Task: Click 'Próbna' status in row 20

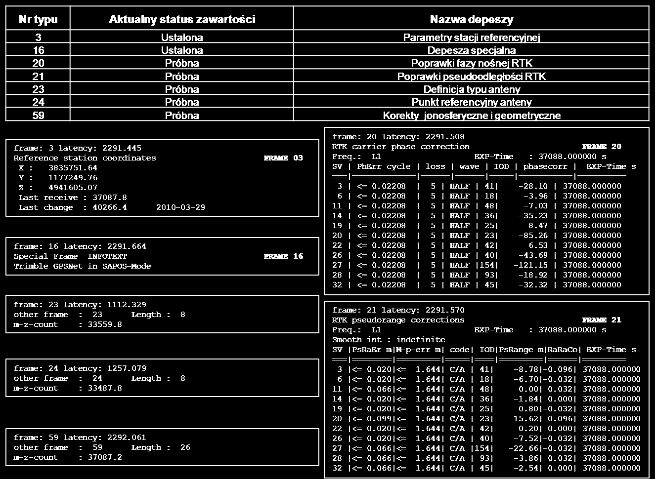Action: 182,63
